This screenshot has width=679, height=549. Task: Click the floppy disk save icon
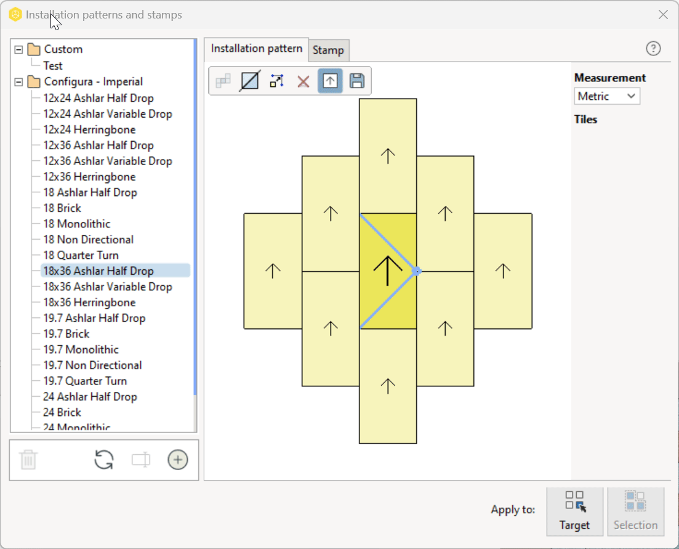tap(357, 81)
